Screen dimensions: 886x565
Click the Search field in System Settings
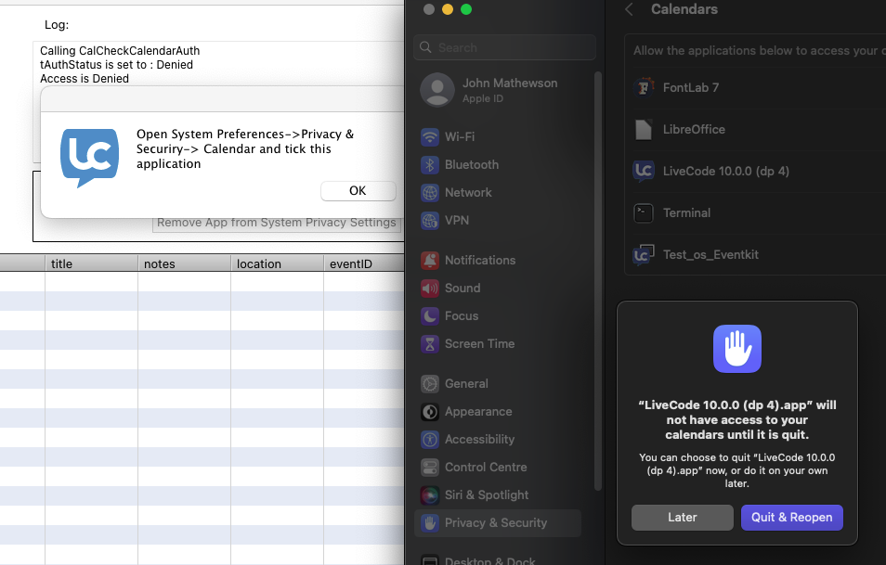504,47
